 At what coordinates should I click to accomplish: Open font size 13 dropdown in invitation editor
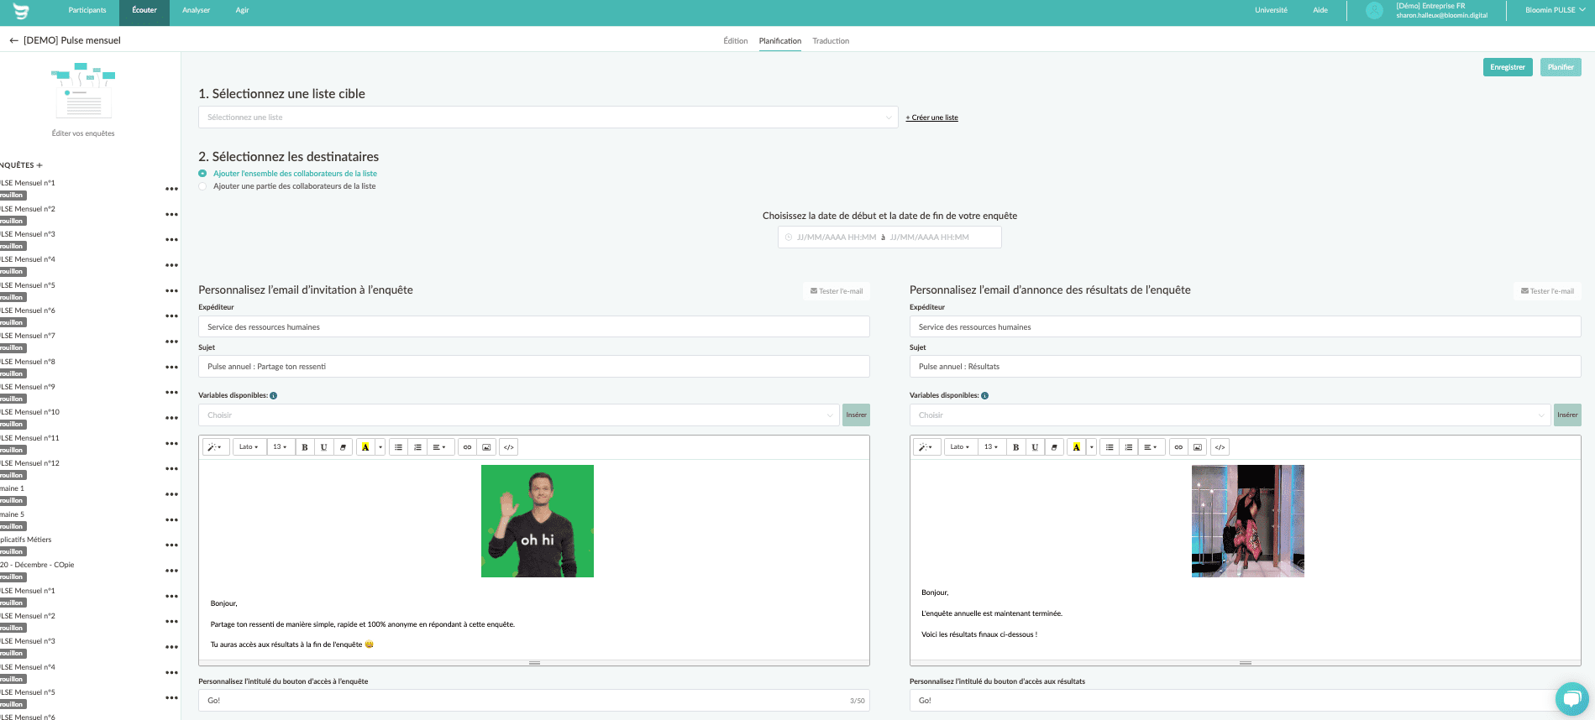point(280,447)
